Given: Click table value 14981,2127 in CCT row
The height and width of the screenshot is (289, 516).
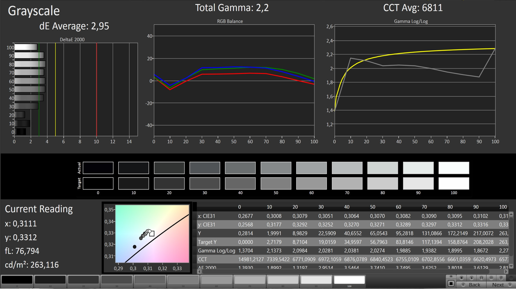Looking at the screenshot, I should tap(251, 259).
